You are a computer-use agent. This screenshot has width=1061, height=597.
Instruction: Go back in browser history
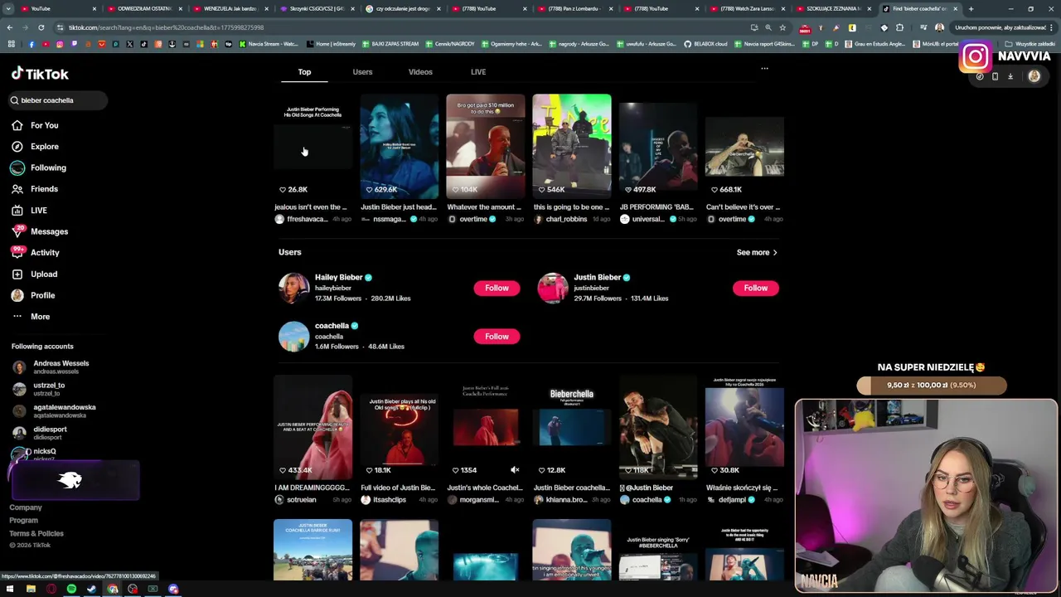coord(10,27)
